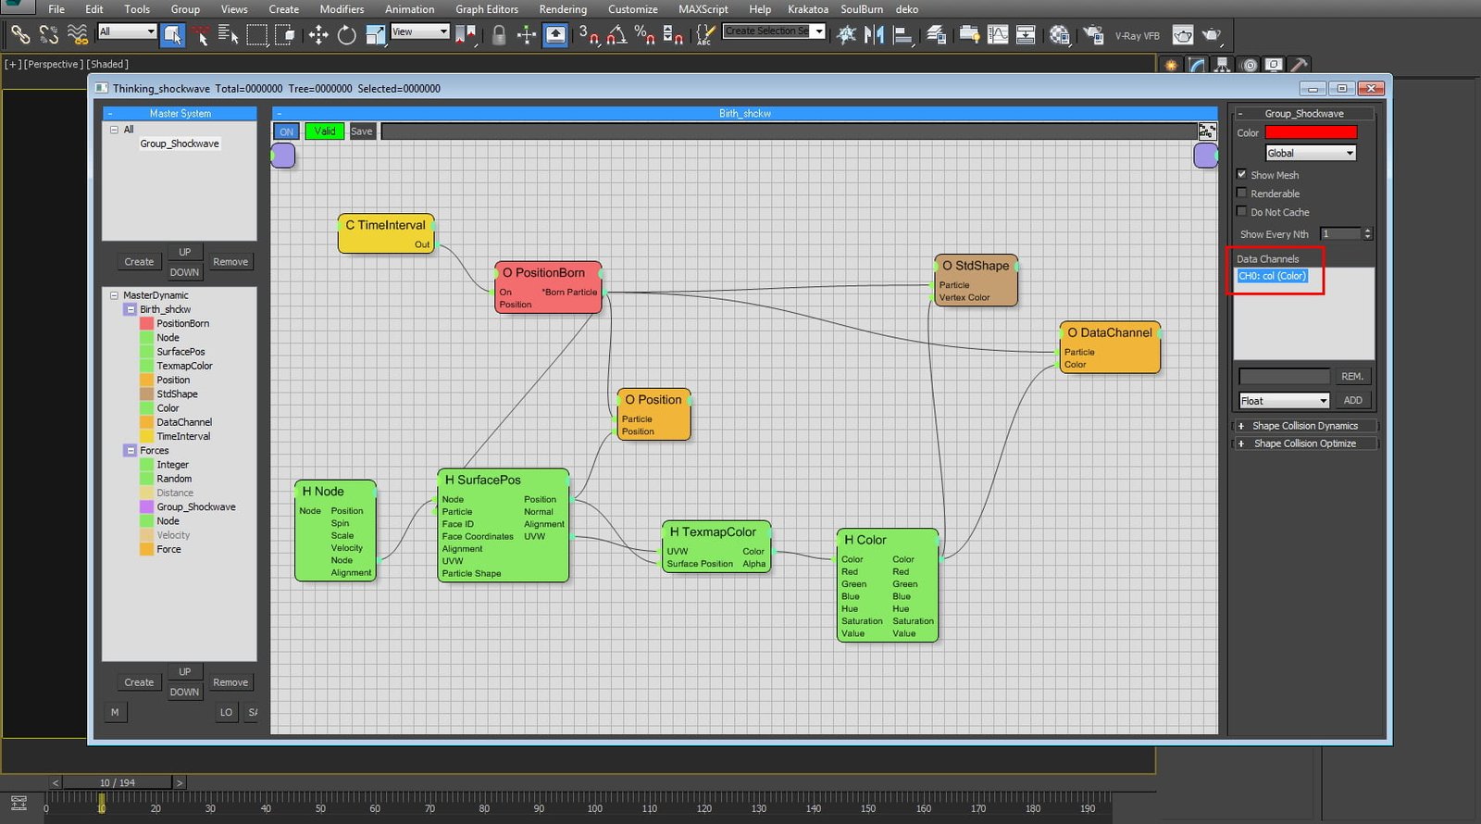Open the MAXScript menu
The width and height of the screenshot is (1481, 824).
pyautogui.click(x=703, y=9)
